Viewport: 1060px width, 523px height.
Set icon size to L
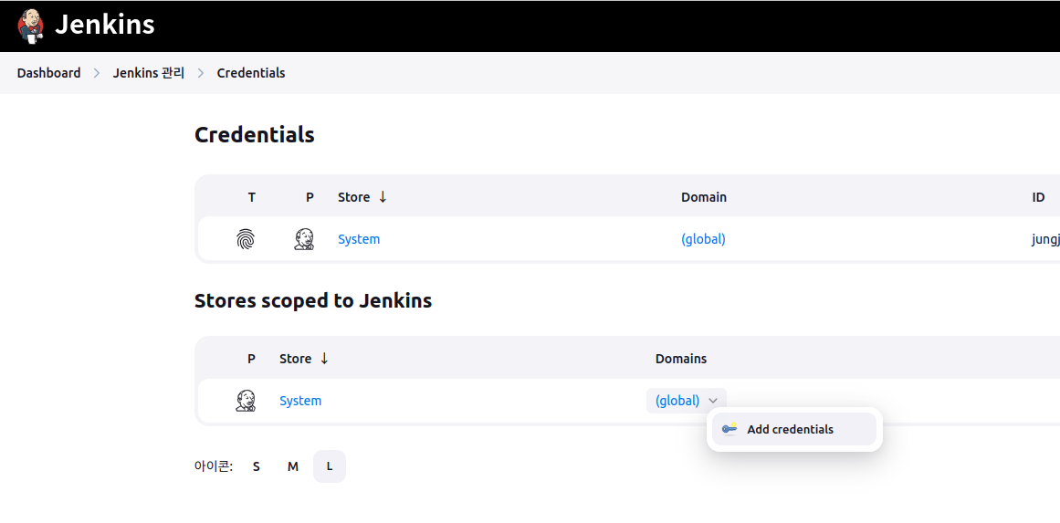click(330, 466)
